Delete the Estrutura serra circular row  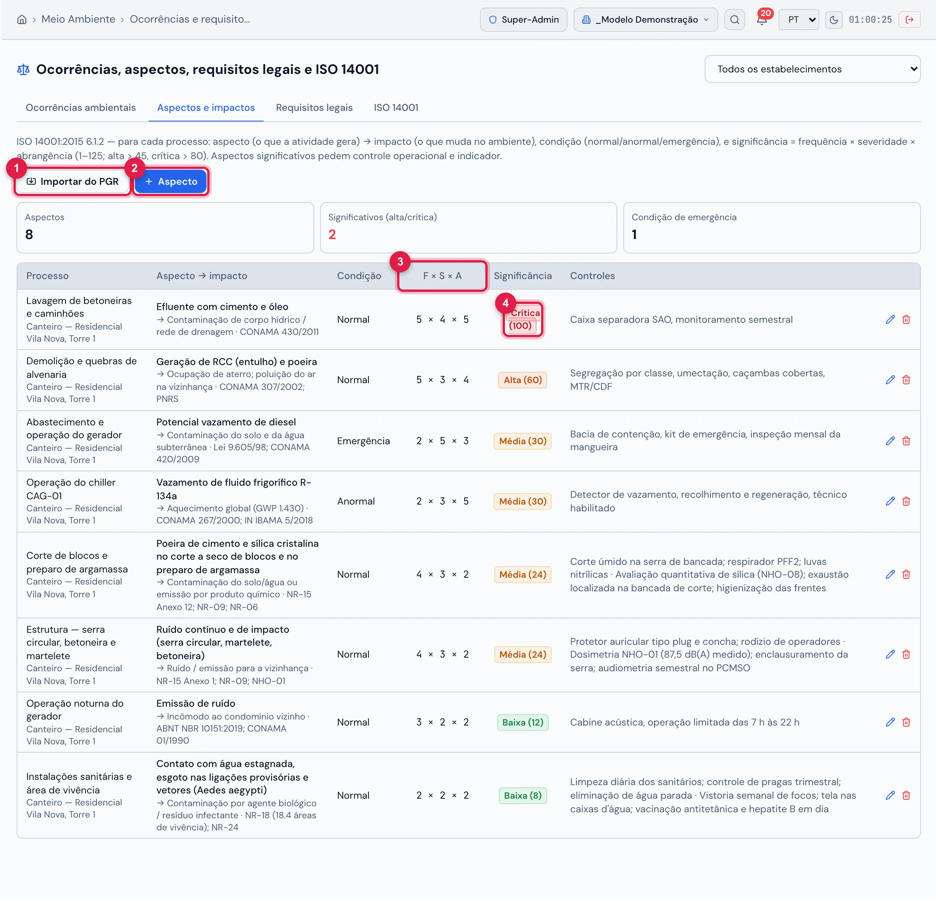tap(906, 654)
